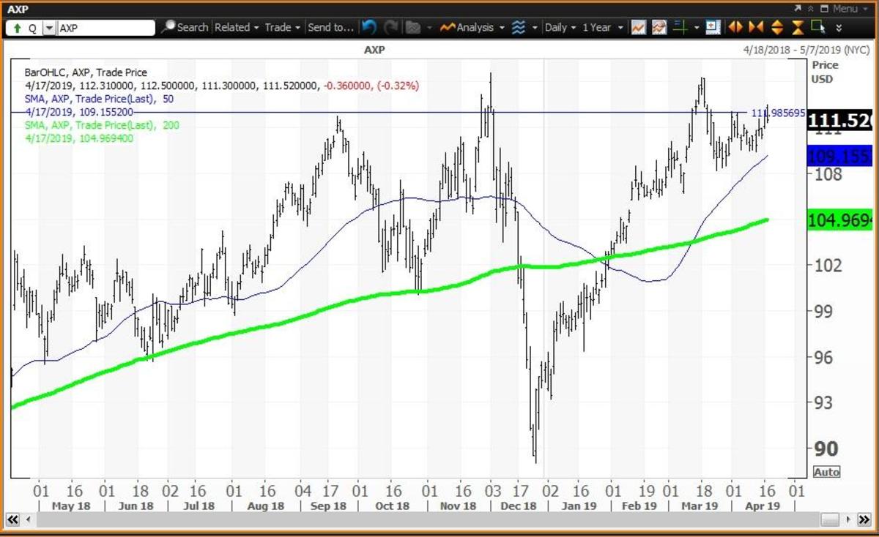Click the Send to... button

[330, 27]
